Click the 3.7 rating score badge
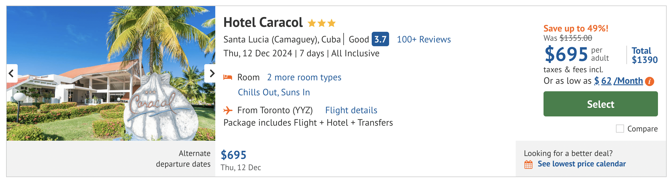This screenshot has height=182, width=671. (380, 39)
